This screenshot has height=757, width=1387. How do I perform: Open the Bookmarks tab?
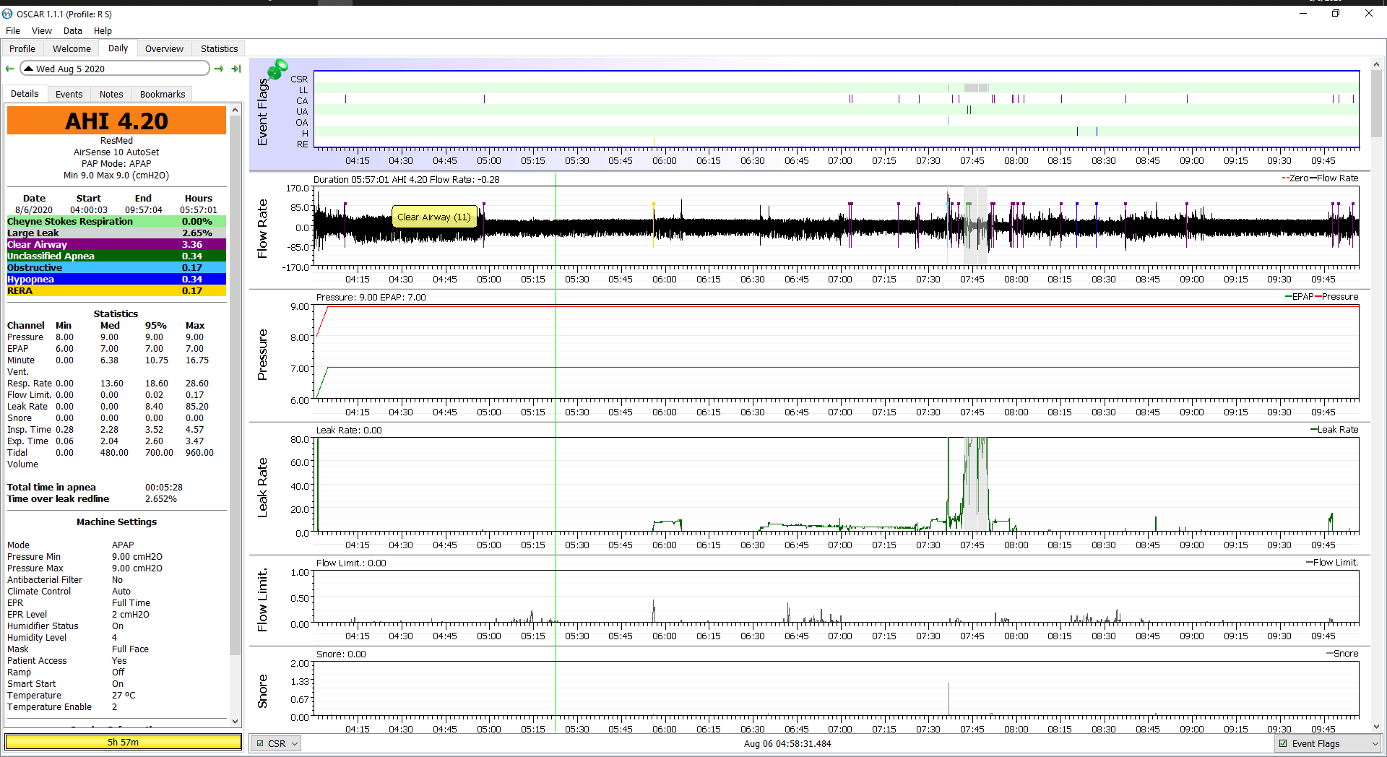point(163,94)
